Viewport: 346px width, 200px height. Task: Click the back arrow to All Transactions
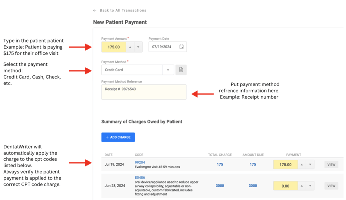point(95,10)
